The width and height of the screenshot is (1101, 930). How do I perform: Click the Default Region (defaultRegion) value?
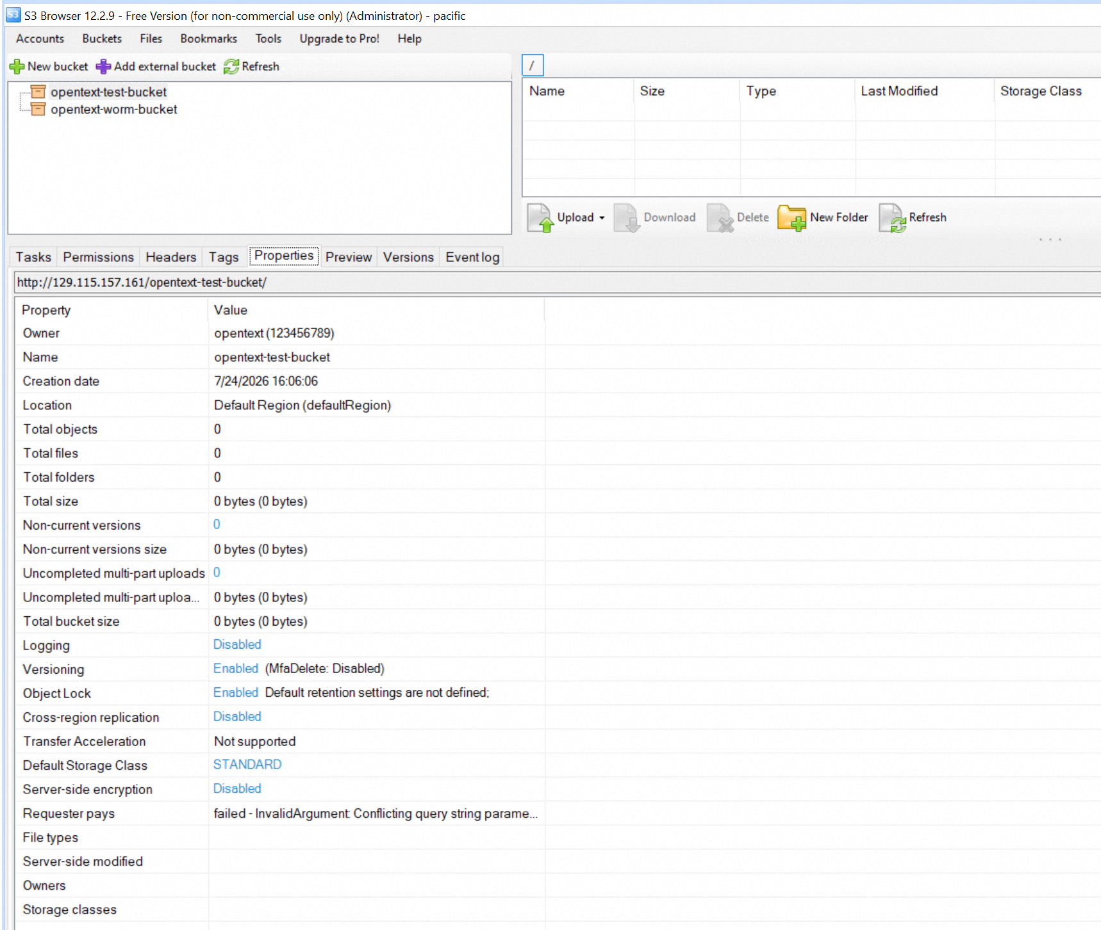[x=302, y=405]
